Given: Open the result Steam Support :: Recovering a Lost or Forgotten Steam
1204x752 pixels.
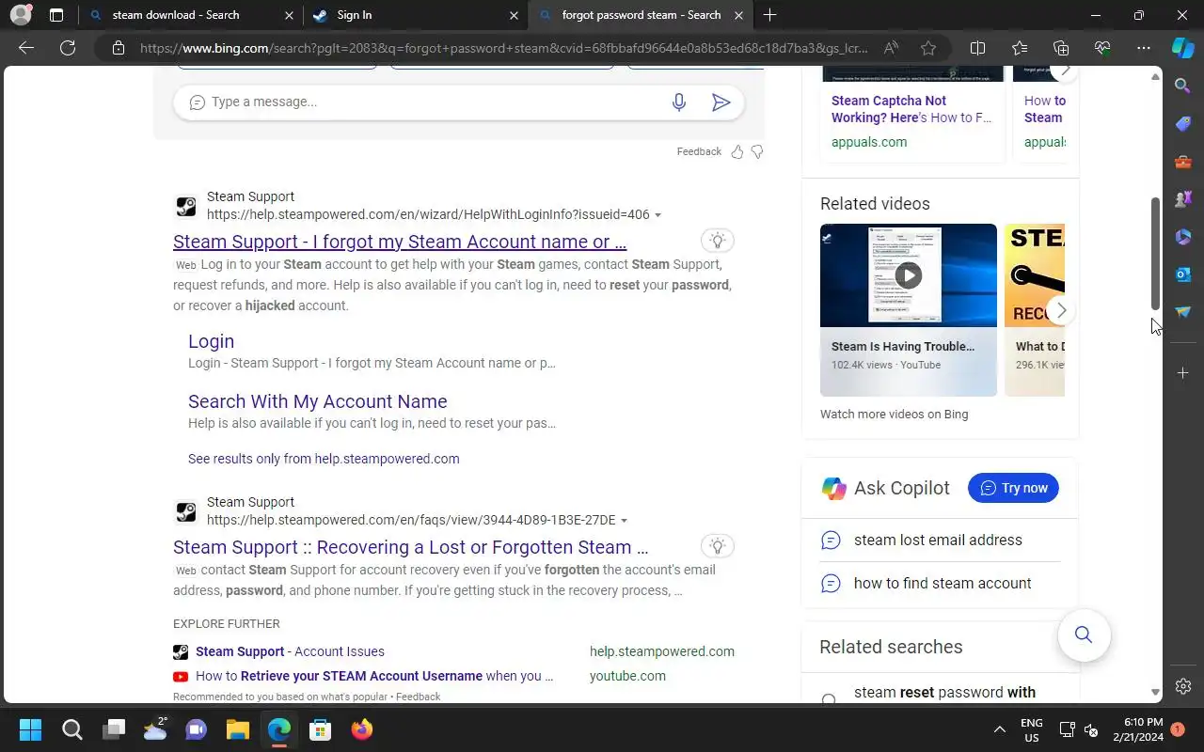Looking at the screenshot, I should (x=410, y=547).
